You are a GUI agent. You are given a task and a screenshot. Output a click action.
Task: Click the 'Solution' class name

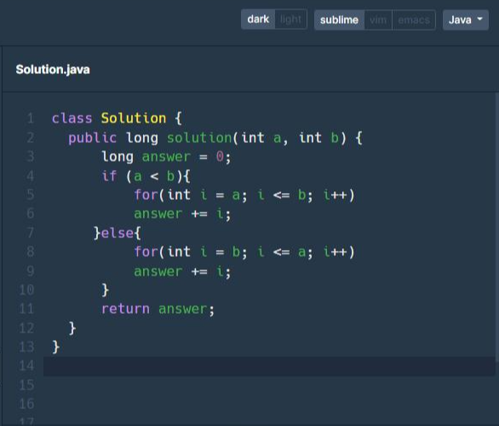[x=134, y=118]
